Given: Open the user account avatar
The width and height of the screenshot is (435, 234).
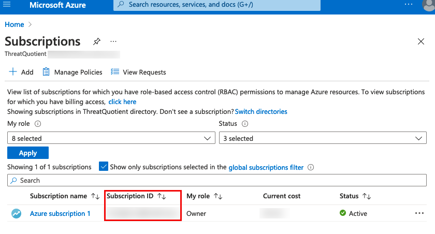Looking at the screenshot, I should pyautogui.click(x=429, y=5).
